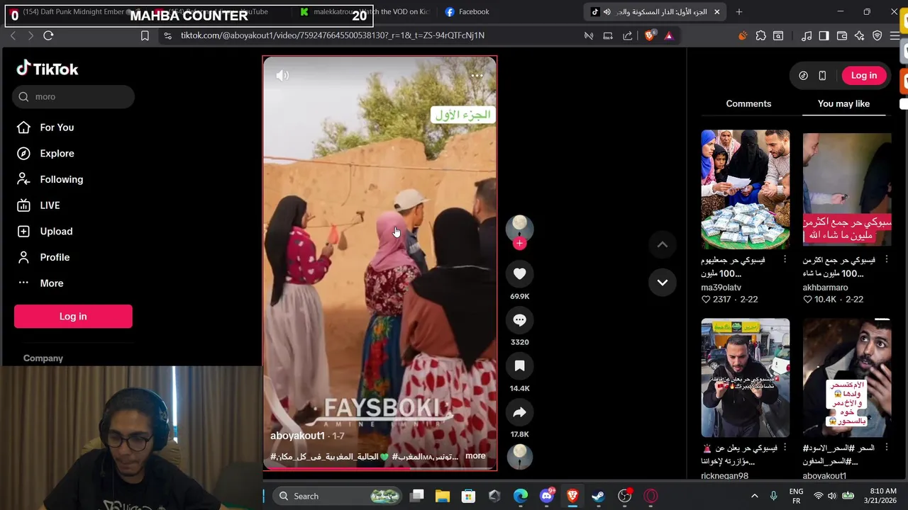Switch to the Kick VOD browser tab
The image size is (908, 510).
(x=365, y=12)
